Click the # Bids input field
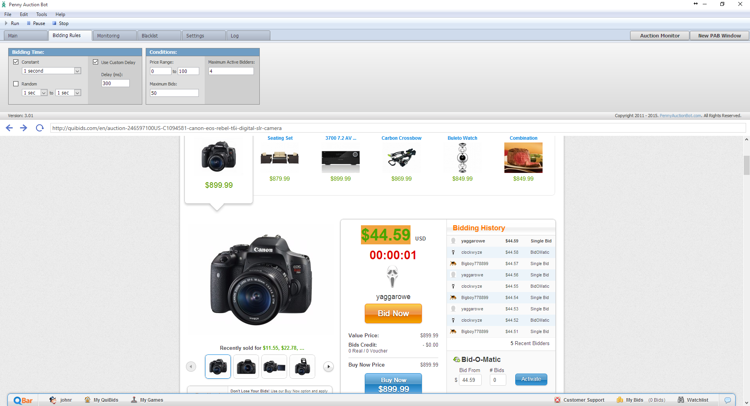 pos(498,380)
